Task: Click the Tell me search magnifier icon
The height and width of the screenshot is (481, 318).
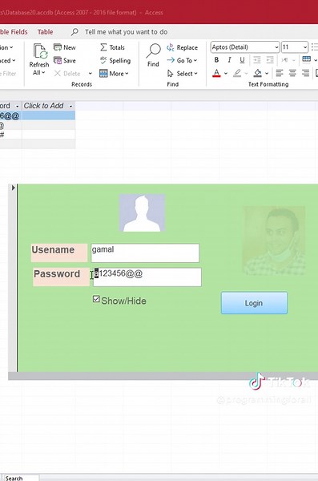Action: click(x=74, y=32)
